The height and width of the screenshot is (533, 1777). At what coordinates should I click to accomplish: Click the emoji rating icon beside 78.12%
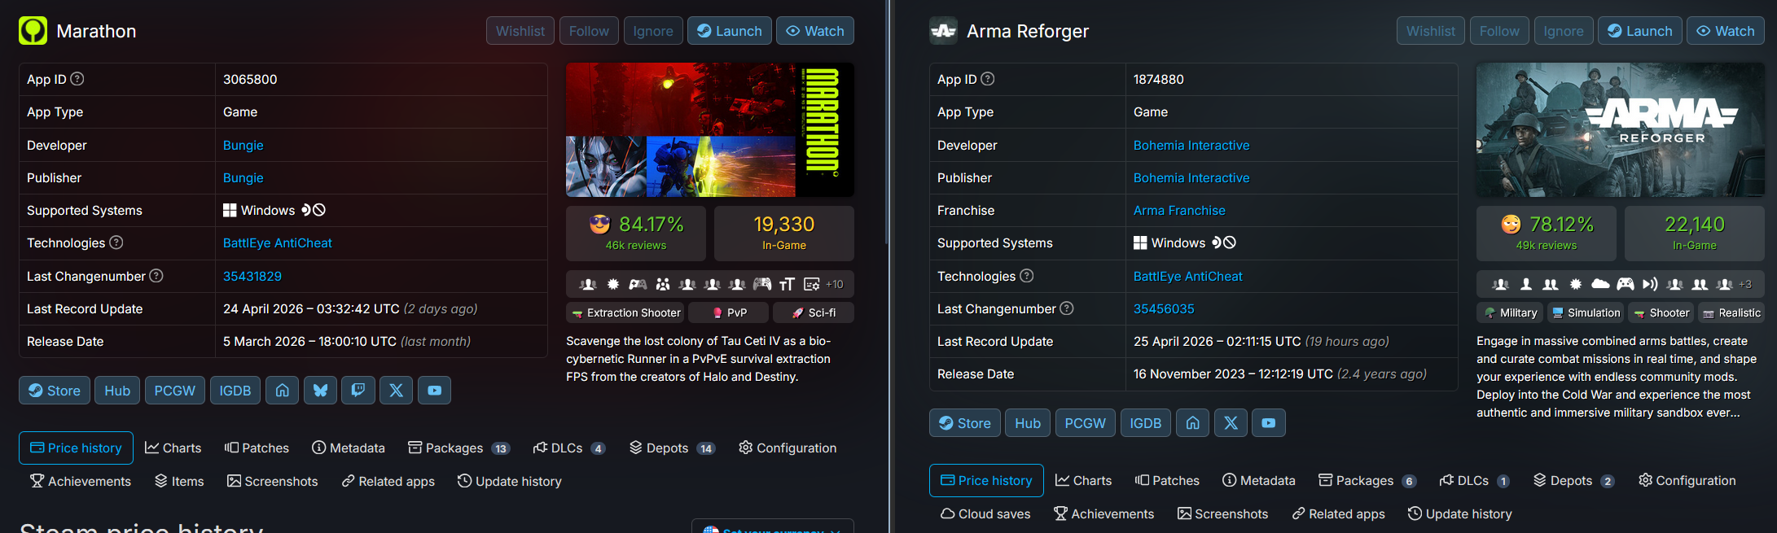(x=1511, y=224)
